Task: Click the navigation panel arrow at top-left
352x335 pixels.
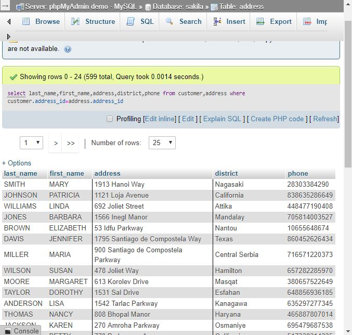Action: point(5,6)
